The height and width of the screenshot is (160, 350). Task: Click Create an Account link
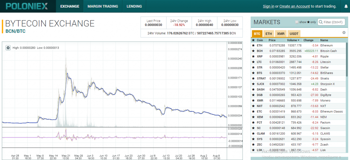click(x=294, y=6)
